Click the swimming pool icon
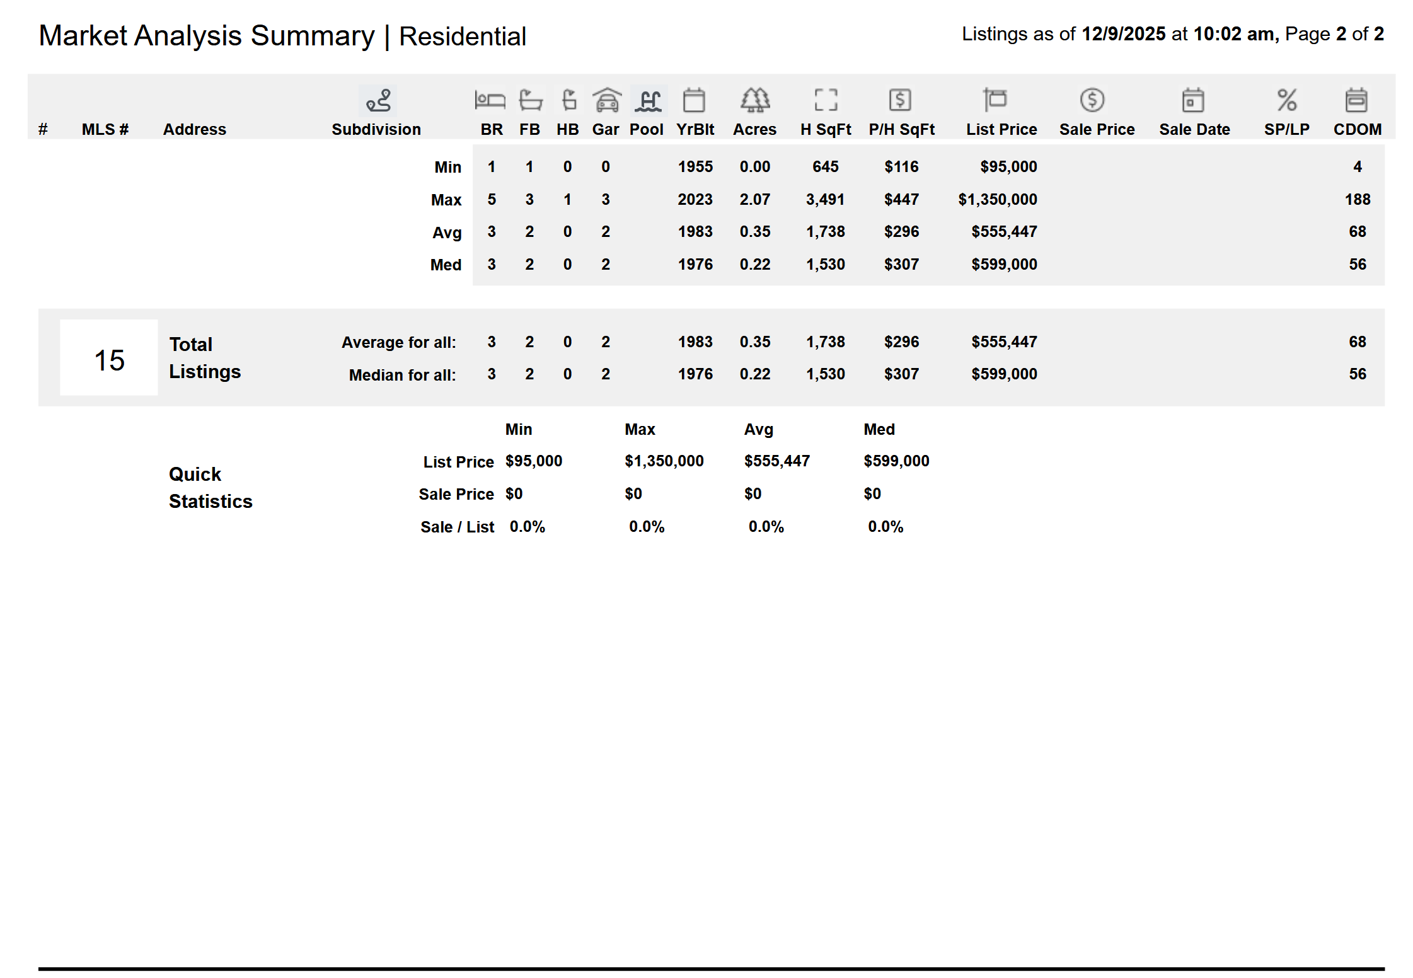The width and height of the screenshot is (1413, 978). pyautogui.click(x=648, y=100)
